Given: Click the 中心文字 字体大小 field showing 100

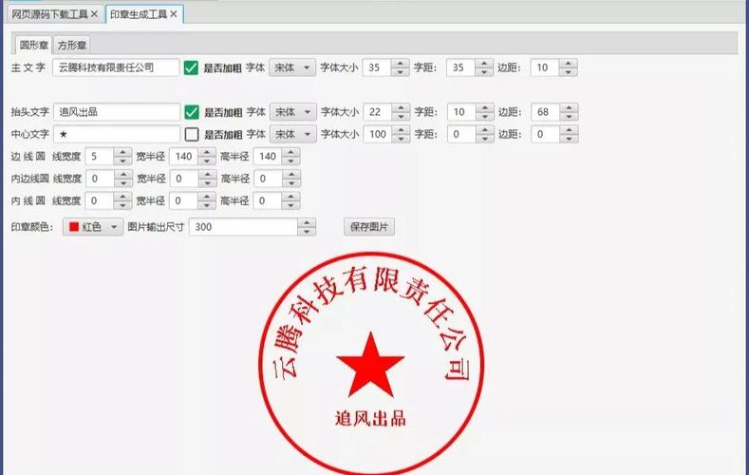Looking at the screenshot, I should coord(379,134).
